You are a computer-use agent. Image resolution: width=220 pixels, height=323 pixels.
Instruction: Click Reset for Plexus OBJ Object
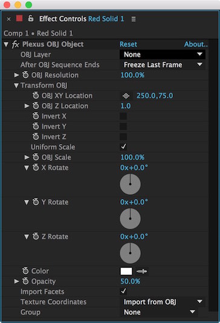click(x=128, y=44)
